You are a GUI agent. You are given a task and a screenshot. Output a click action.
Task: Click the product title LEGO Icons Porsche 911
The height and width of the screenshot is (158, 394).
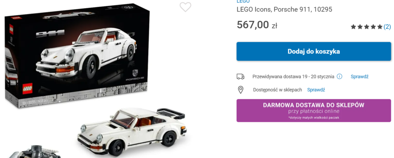point(284,10)
